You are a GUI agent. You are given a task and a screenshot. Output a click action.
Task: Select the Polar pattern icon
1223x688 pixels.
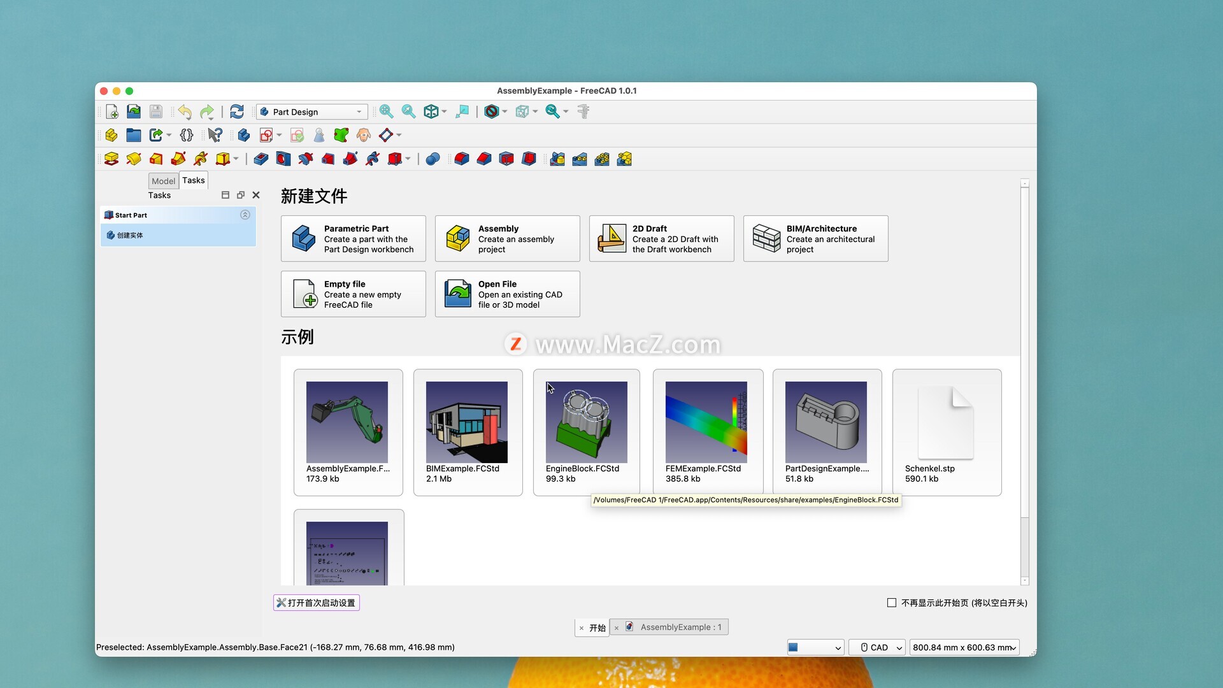point(602,159)
